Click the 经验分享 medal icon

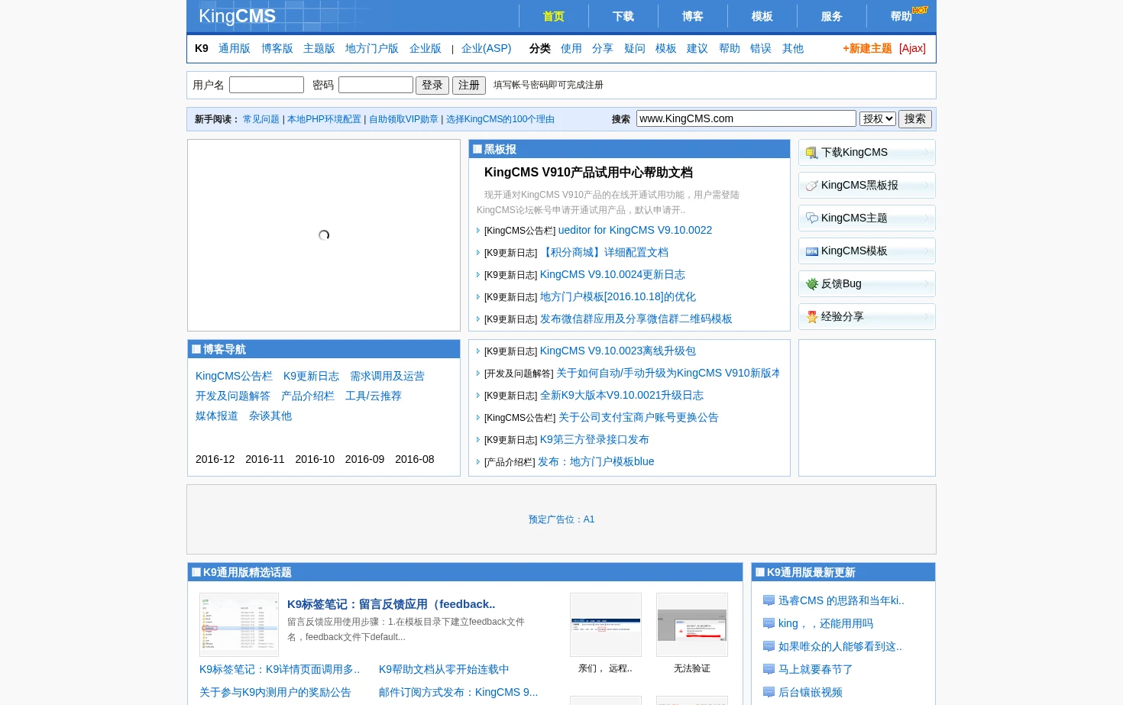[811, 317]
